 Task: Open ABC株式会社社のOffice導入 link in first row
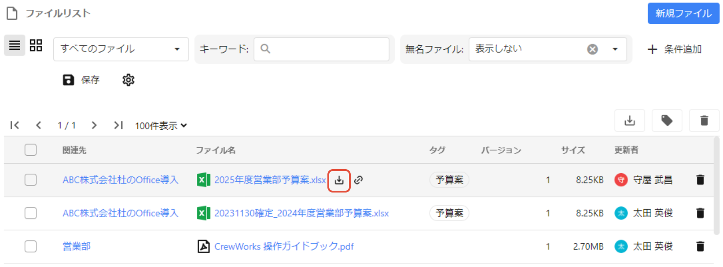[120, 180]
